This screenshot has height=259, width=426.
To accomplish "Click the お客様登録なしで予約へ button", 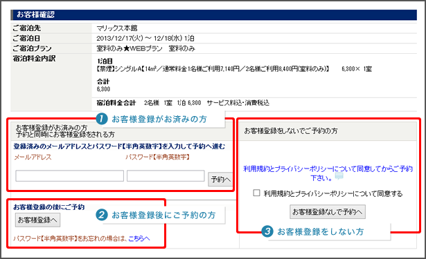I will pos(328,211).
